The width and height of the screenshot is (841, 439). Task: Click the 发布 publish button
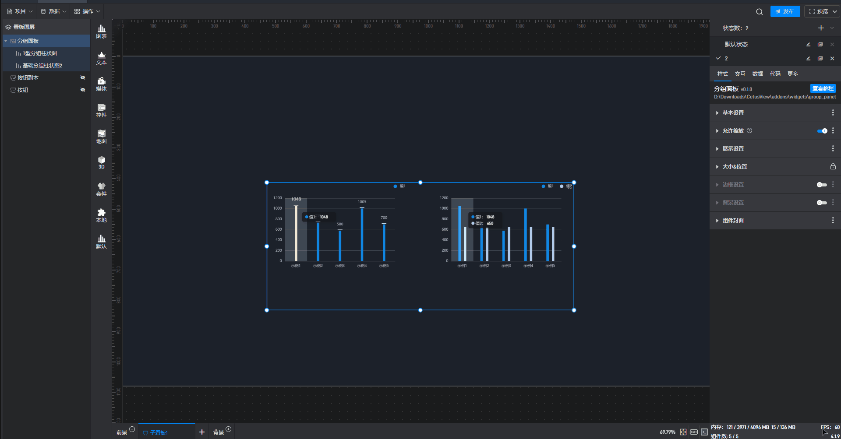tap(785, 11)
